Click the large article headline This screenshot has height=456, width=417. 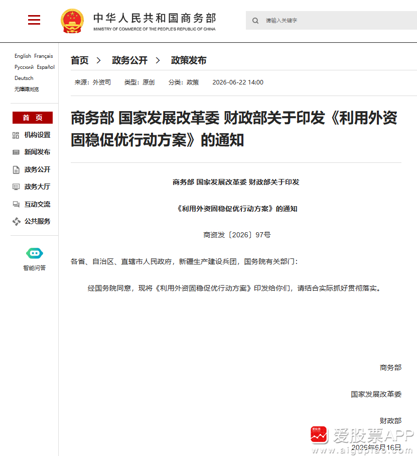tap(234, 129)
